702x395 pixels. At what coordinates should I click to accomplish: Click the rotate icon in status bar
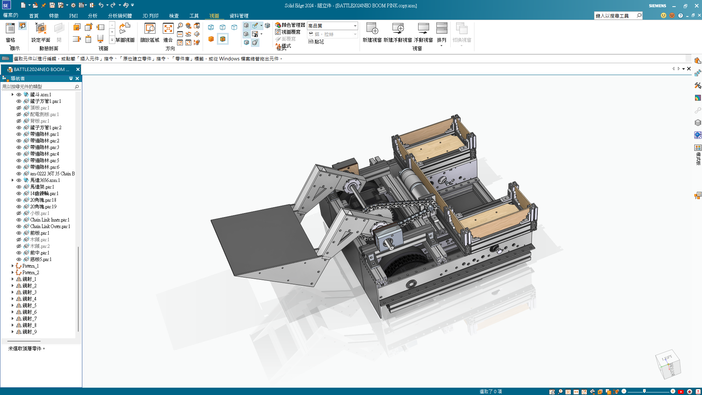tap(584, 392)
